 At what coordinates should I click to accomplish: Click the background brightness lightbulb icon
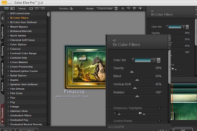[140, 8]
